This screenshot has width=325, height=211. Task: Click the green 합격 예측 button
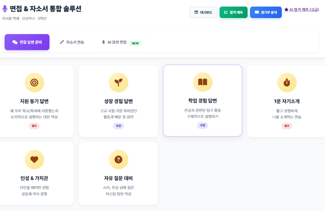tap(234, 12)
